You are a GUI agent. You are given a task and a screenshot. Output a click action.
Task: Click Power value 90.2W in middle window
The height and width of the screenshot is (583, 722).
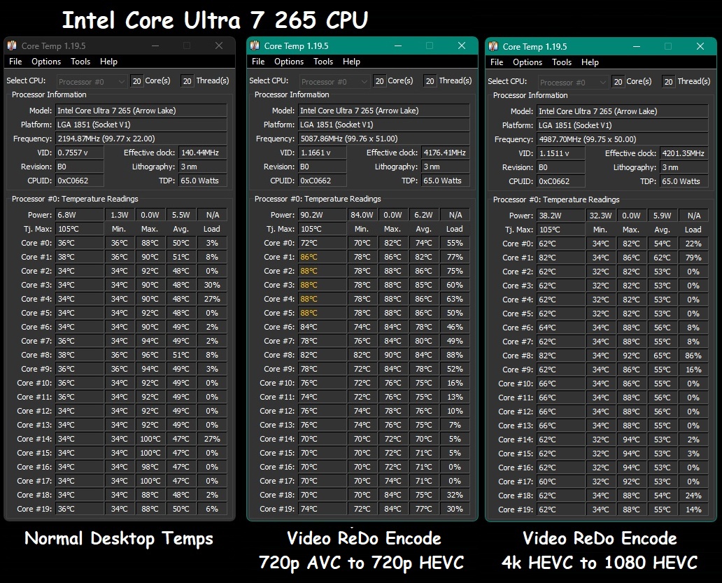point(323,215)
